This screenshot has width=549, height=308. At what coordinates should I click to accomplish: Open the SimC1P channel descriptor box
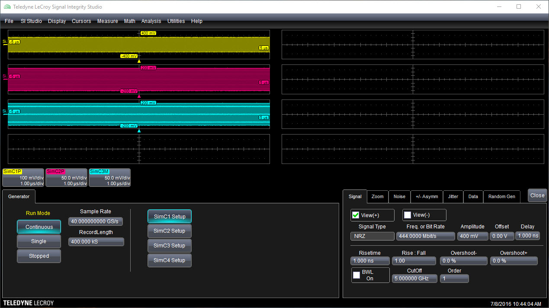point(23,177)
